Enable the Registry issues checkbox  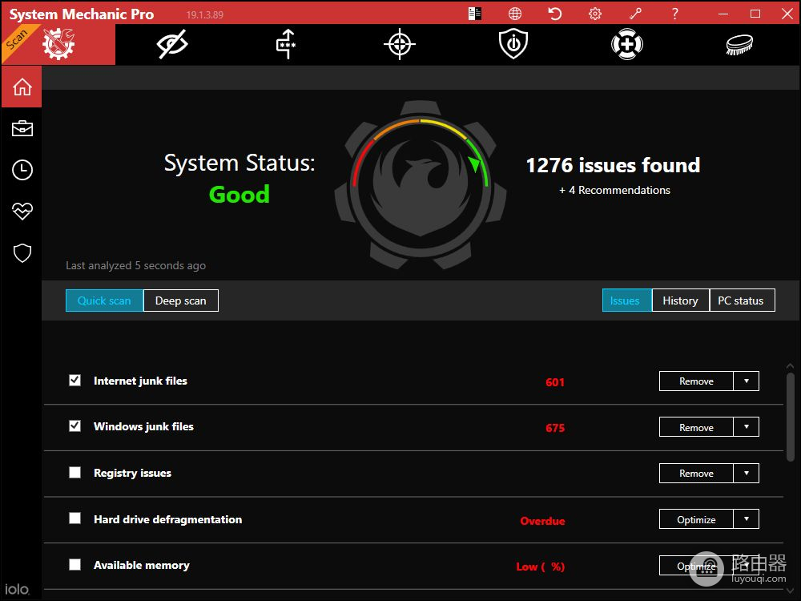(75, 473)
